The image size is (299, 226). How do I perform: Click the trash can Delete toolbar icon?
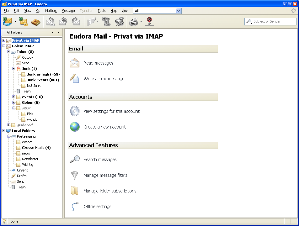tap(106, 22)
